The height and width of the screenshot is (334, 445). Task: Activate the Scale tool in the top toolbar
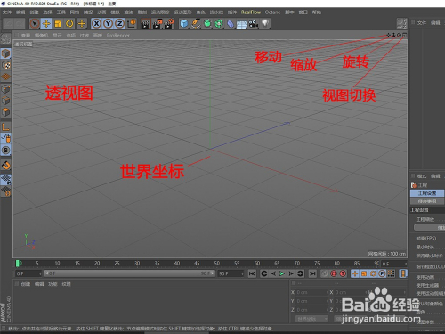[x=58, y=23]
